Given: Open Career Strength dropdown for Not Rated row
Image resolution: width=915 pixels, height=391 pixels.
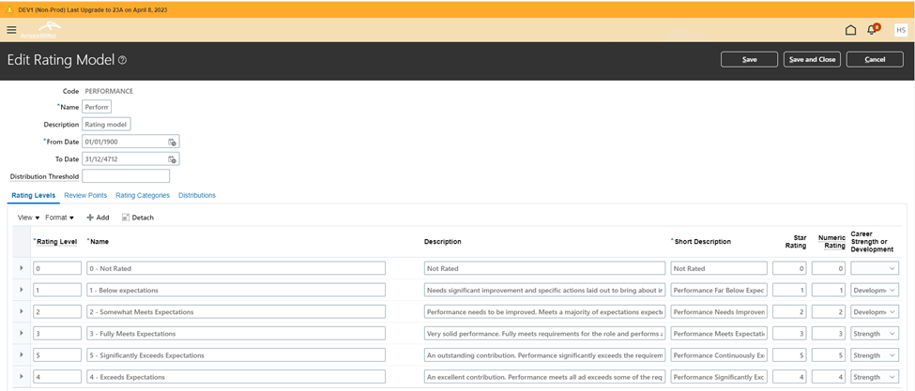Looking at the screenshot, I should tap(874, 268).
